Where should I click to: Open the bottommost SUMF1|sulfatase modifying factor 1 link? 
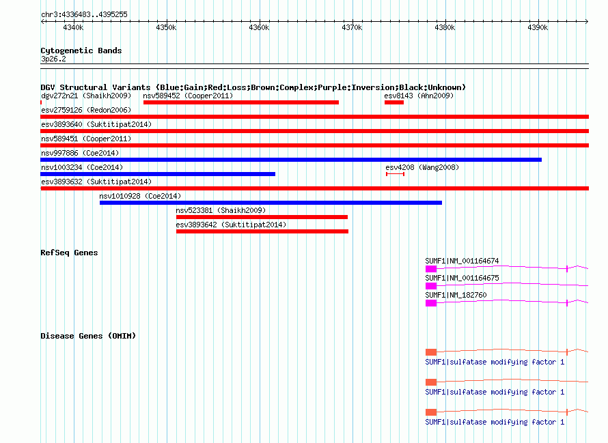point(495,422)
